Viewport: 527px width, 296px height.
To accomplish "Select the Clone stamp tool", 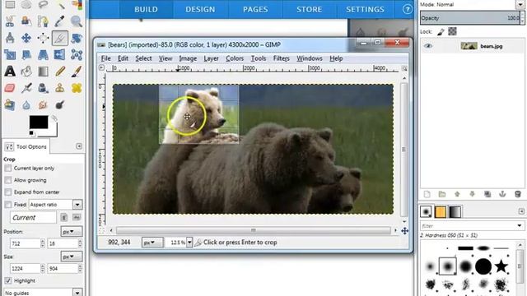I will (60, 88).
